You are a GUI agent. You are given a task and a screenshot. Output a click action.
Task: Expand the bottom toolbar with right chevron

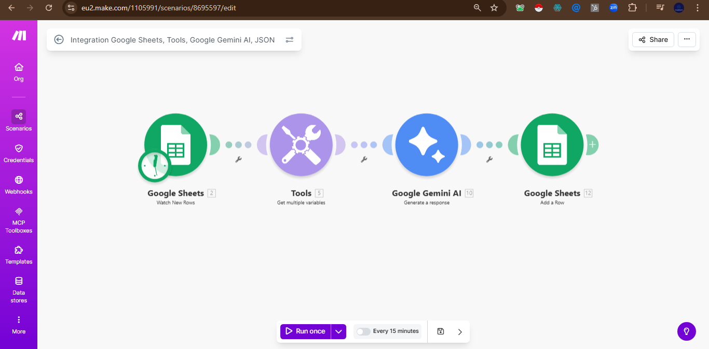coord(460,332)
